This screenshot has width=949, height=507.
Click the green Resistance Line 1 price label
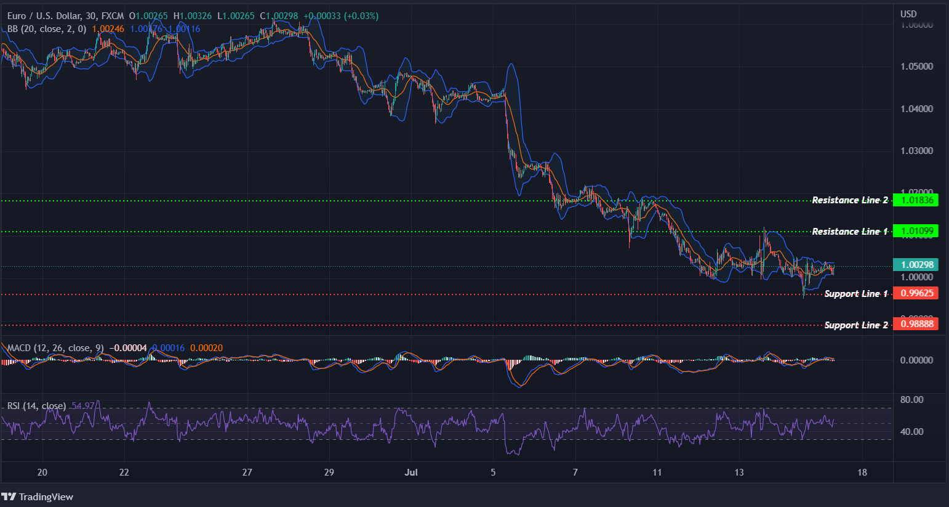click(916, 231)
